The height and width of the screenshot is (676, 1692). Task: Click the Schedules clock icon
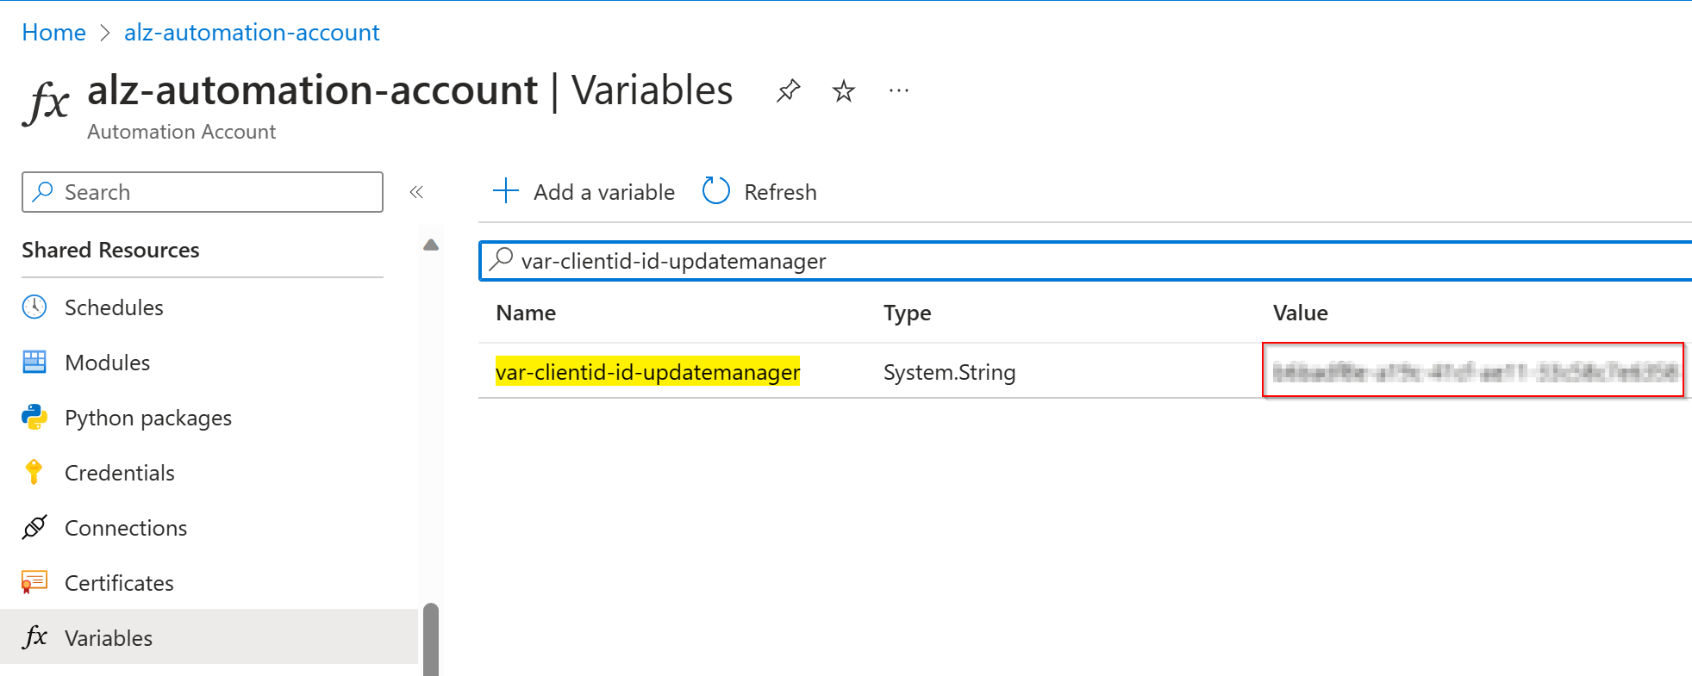(34, 307)
